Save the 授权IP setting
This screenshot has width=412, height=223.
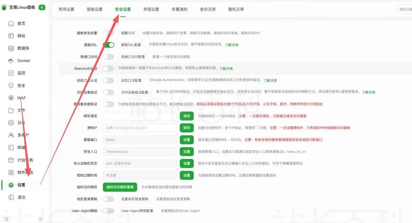(x=187, y=128)
